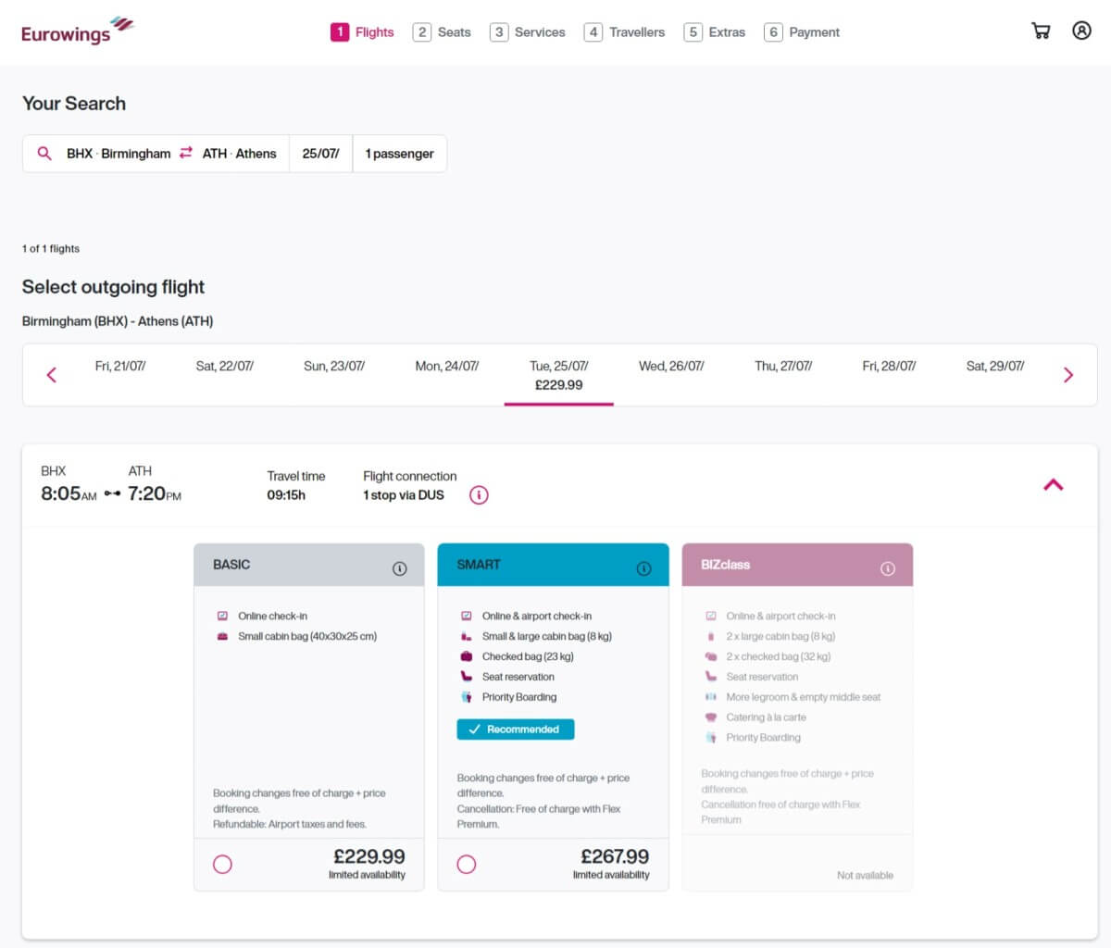Click the £267.99 SMART price
The height and width of the screenshot is (948, 1111).
click(x=615, y=856)
